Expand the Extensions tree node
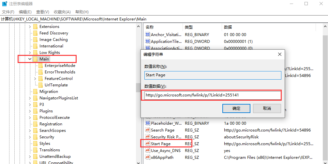 tap(30, 26)
